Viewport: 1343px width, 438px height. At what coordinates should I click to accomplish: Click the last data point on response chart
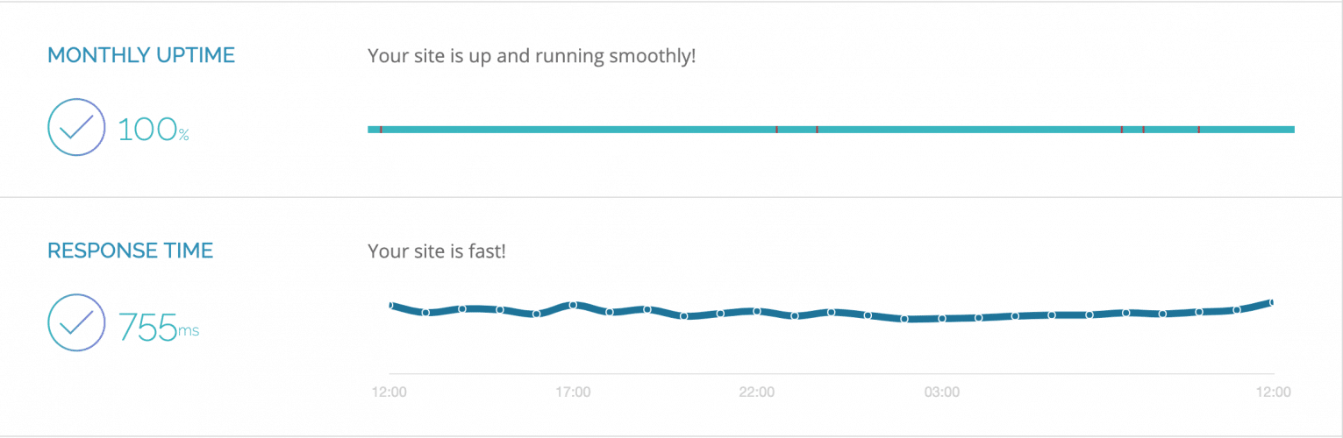1272,302
